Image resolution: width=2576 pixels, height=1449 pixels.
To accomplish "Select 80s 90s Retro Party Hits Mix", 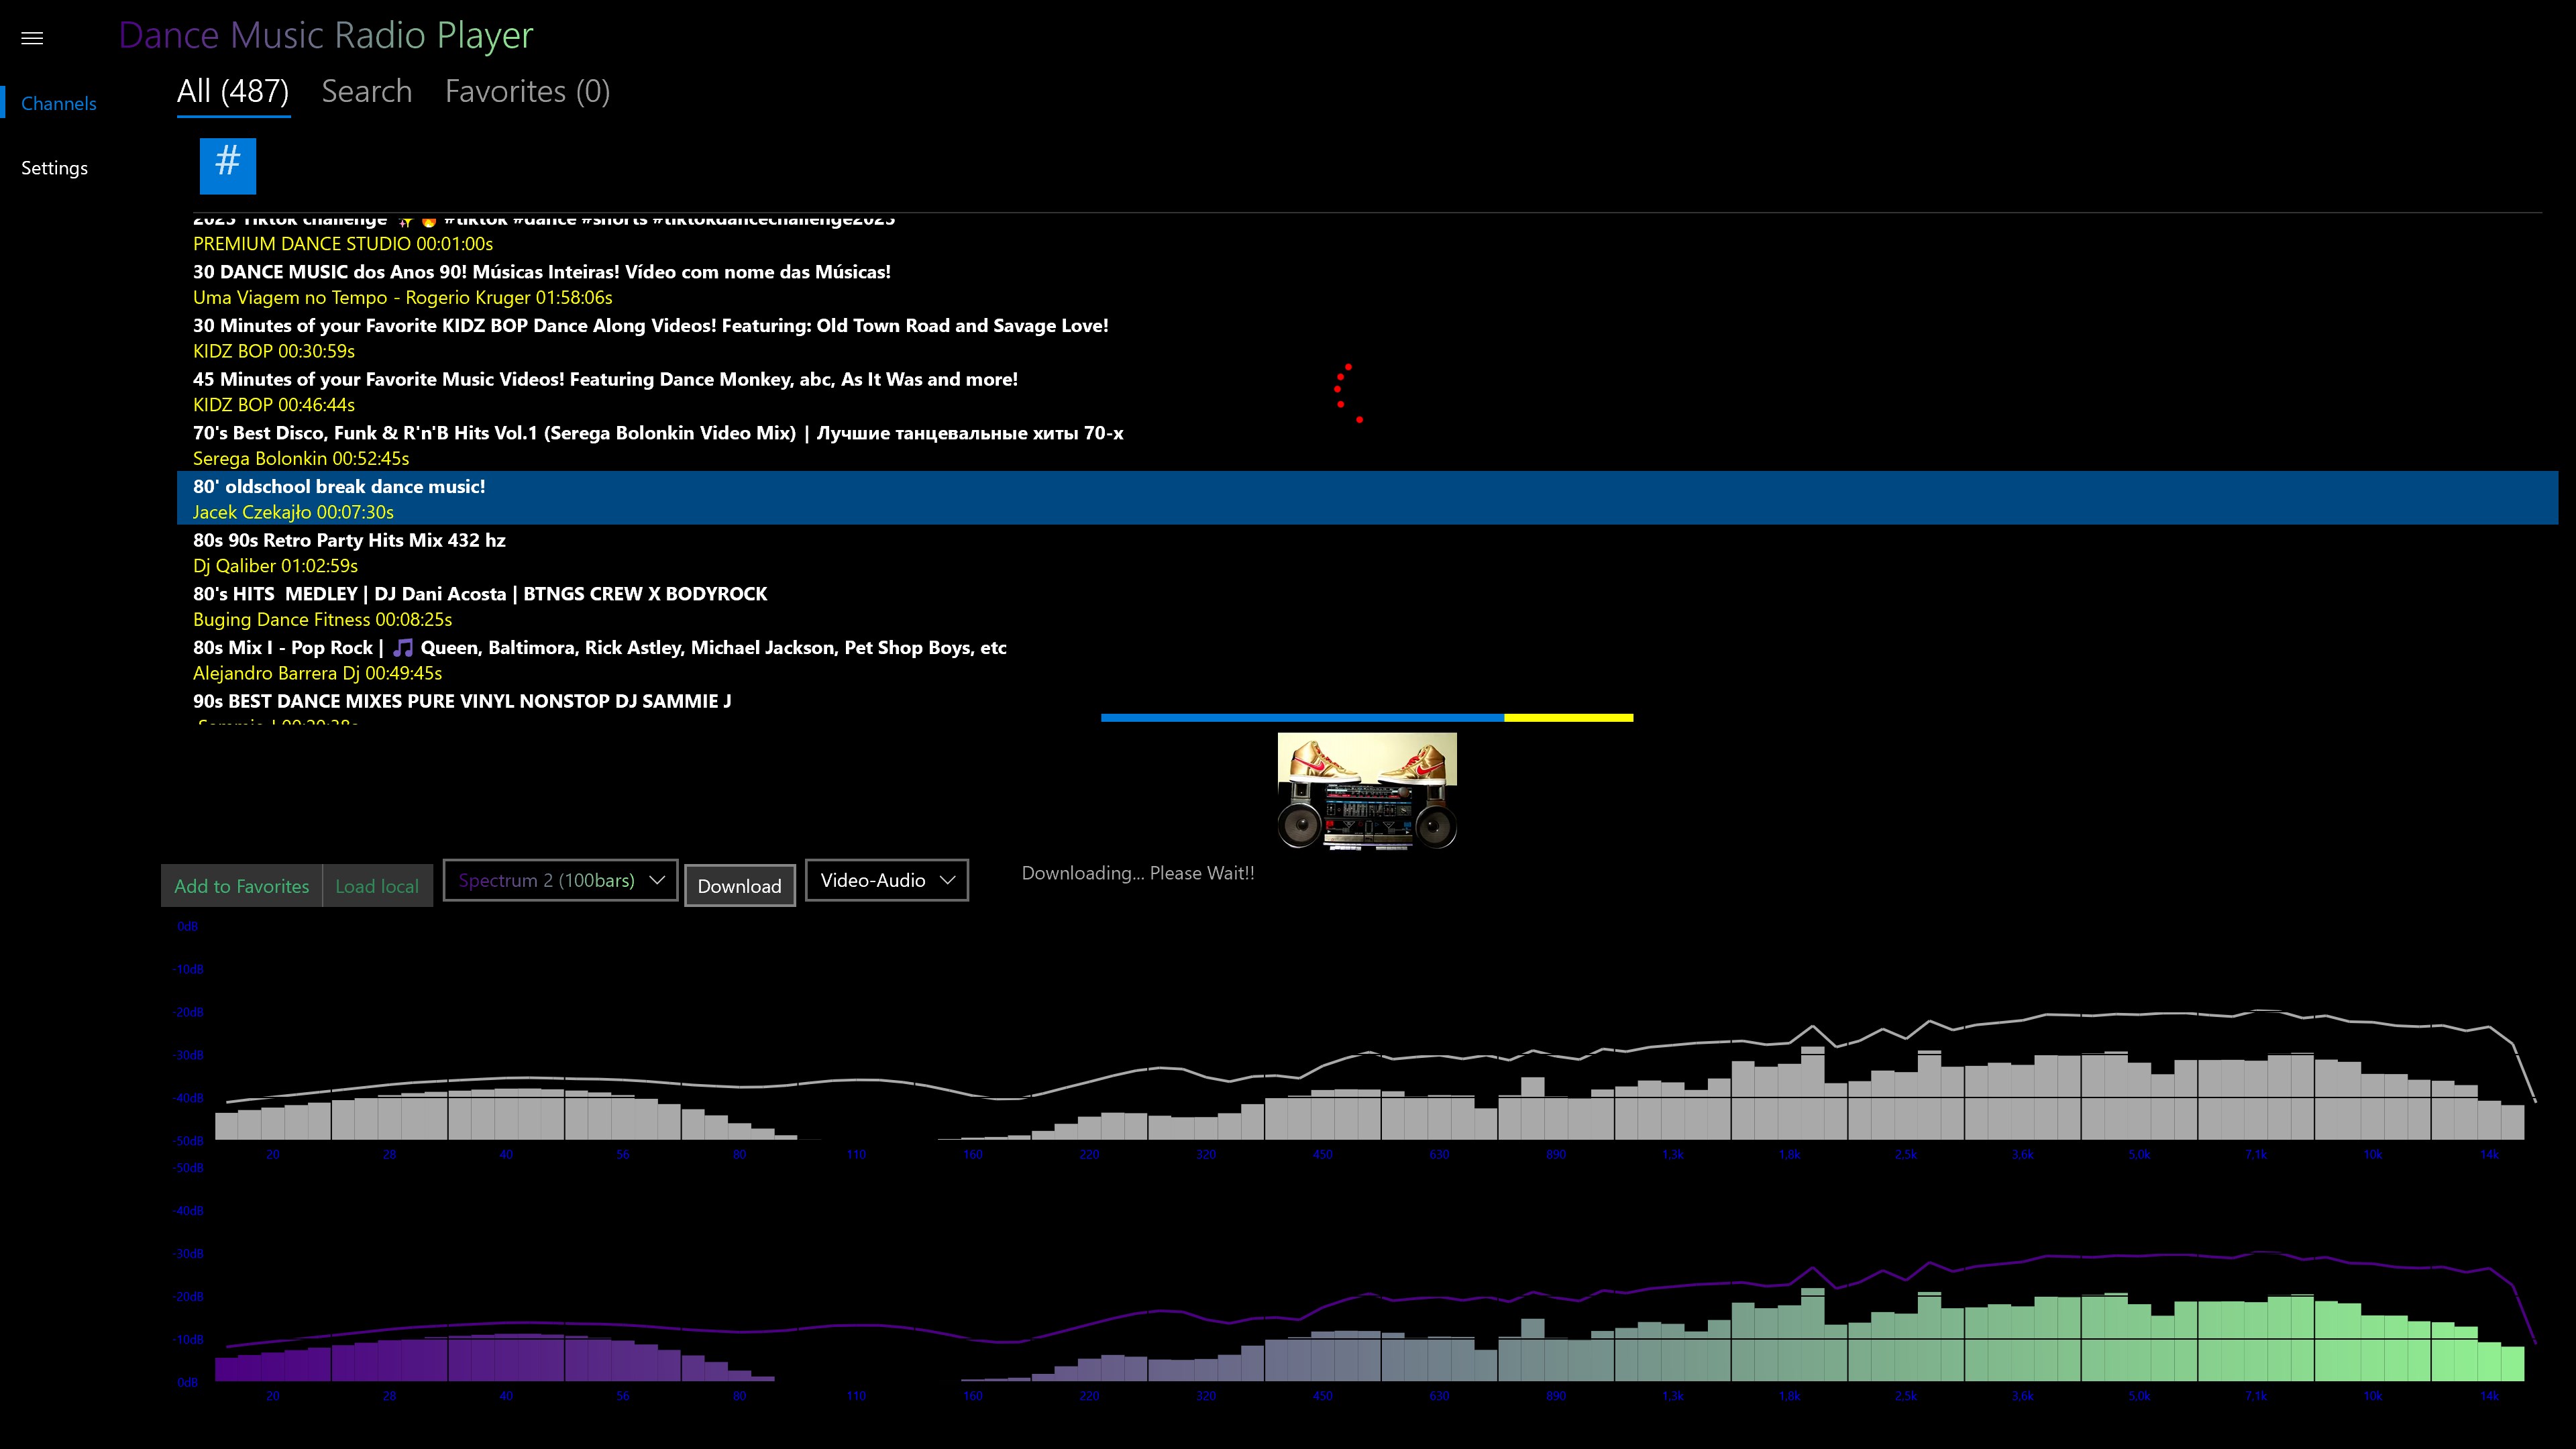I will pos(349,541).
